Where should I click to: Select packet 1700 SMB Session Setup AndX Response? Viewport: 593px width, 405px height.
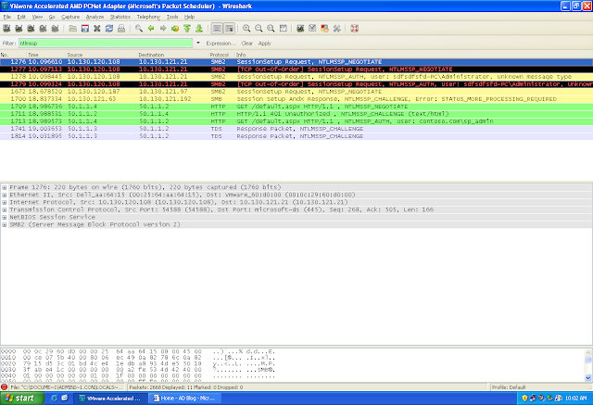click(296, 99)
